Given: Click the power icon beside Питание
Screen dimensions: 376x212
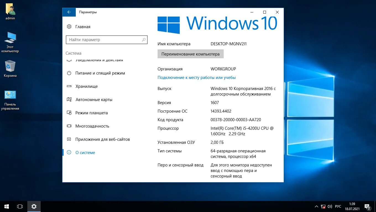Looking at the screenshot, I should (x=69, y=73).
